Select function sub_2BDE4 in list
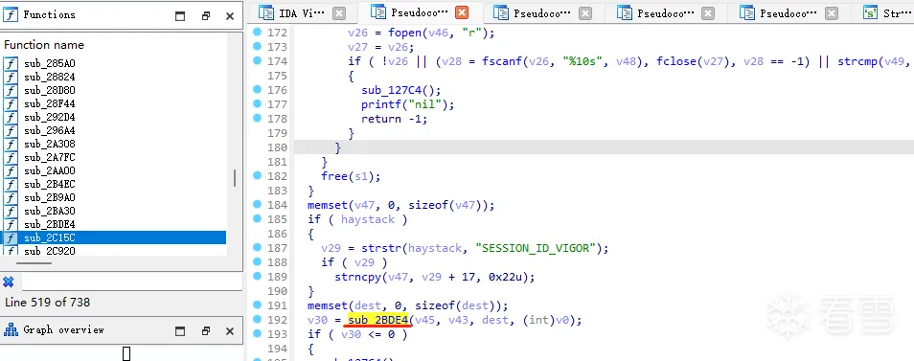The image size is (914, 361). tap(50, 224)
